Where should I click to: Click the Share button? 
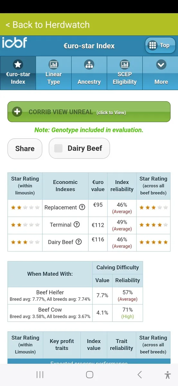[x=25, y=149]
